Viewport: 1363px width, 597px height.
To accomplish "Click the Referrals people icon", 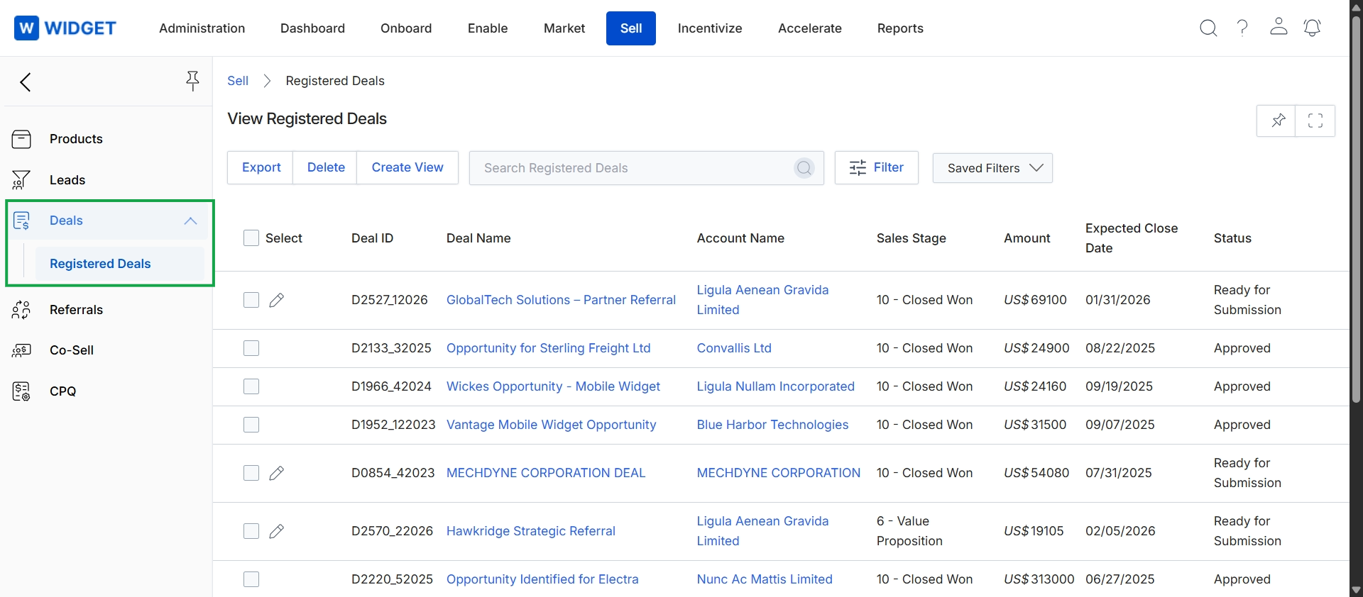I will click(x=21, y=310).
